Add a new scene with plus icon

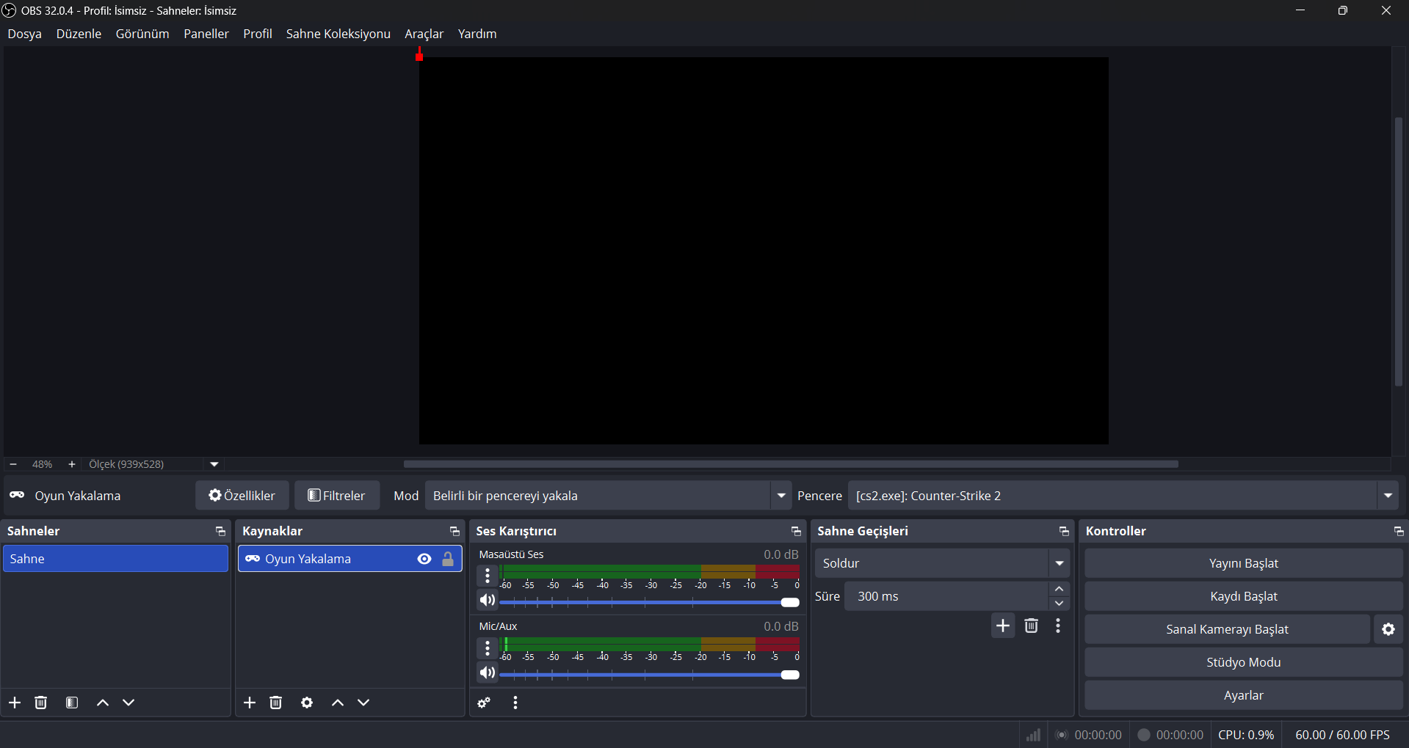15,703
